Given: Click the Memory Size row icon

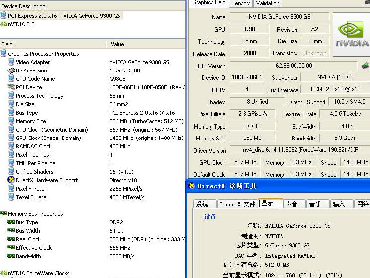Looking at the screenshot, I should point(11,121).
